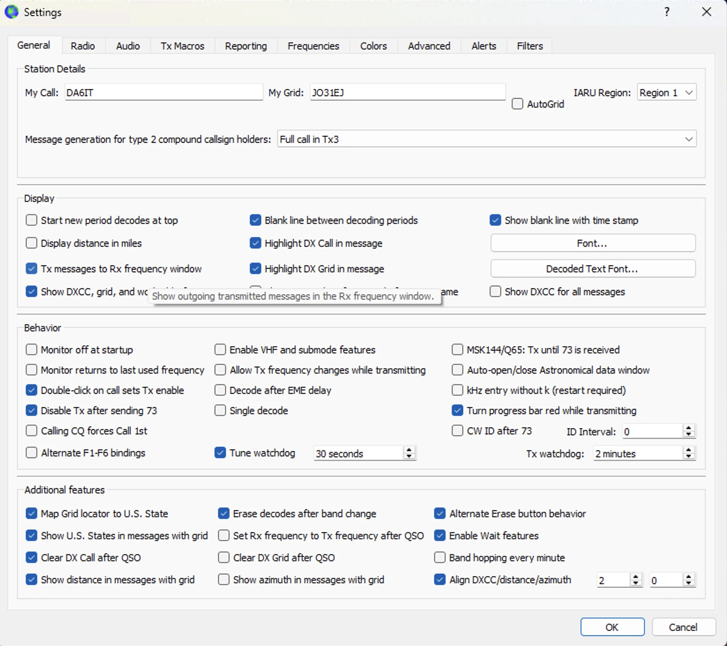Decrease the ID Interval value

coord(689,434)
